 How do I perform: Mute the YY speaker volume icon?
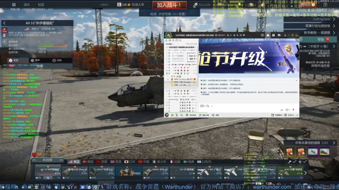pos(172,115)
